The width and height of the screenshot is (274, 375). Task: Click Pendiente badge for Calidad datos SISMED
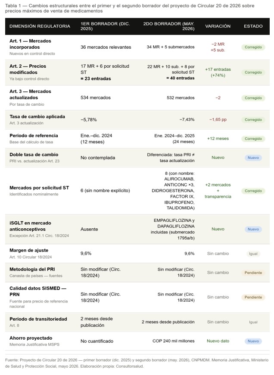pos(253,297)
